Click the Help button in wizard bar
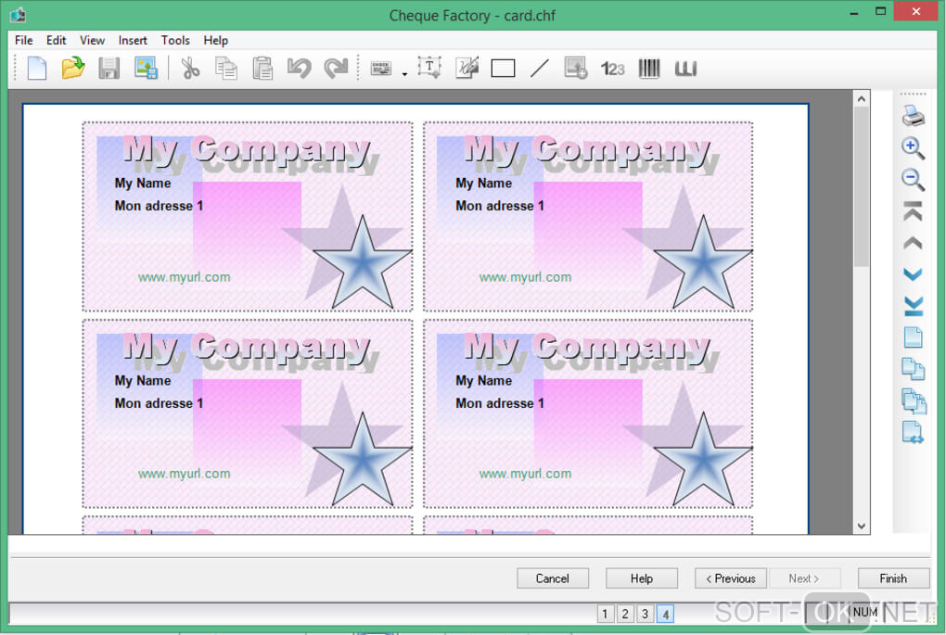 click(x=642, y=578)
